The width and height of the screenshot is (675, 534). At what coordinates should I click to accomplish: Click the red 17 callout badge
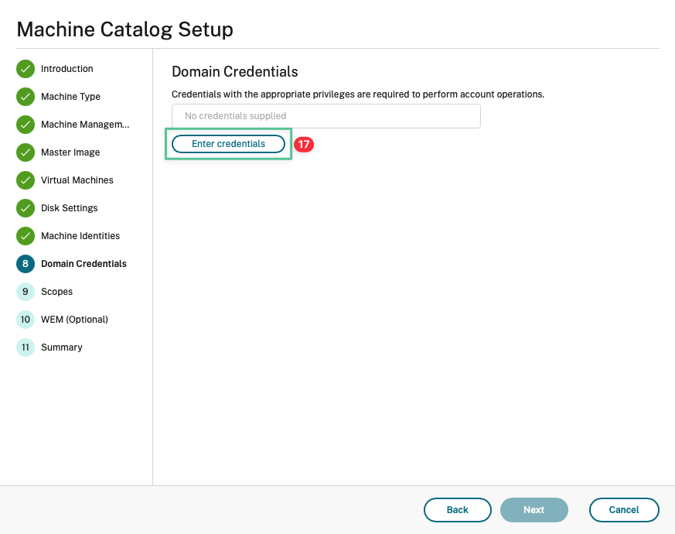coord(304,145)
